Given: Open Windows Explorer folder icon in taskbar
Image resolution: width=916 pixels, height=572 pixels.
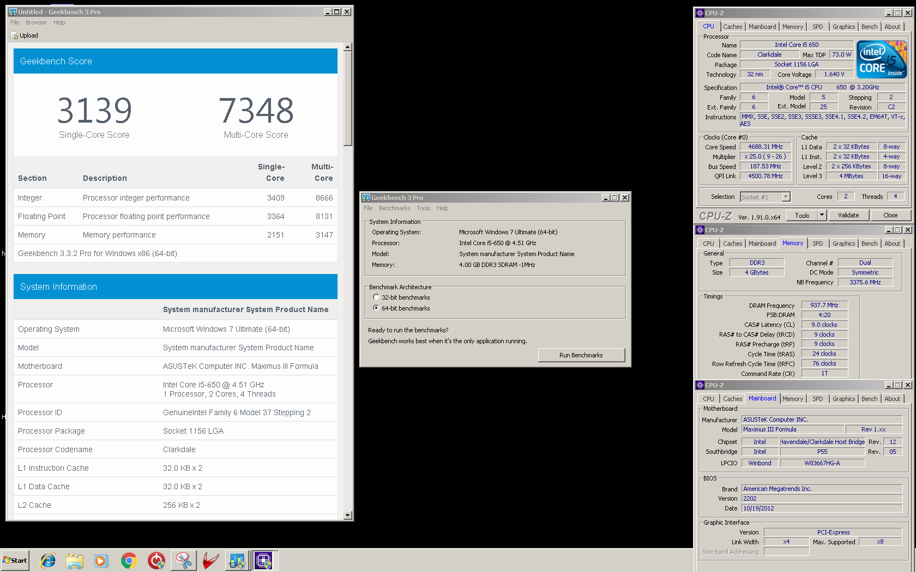Looking at the screenshot, I should (75, 560).
